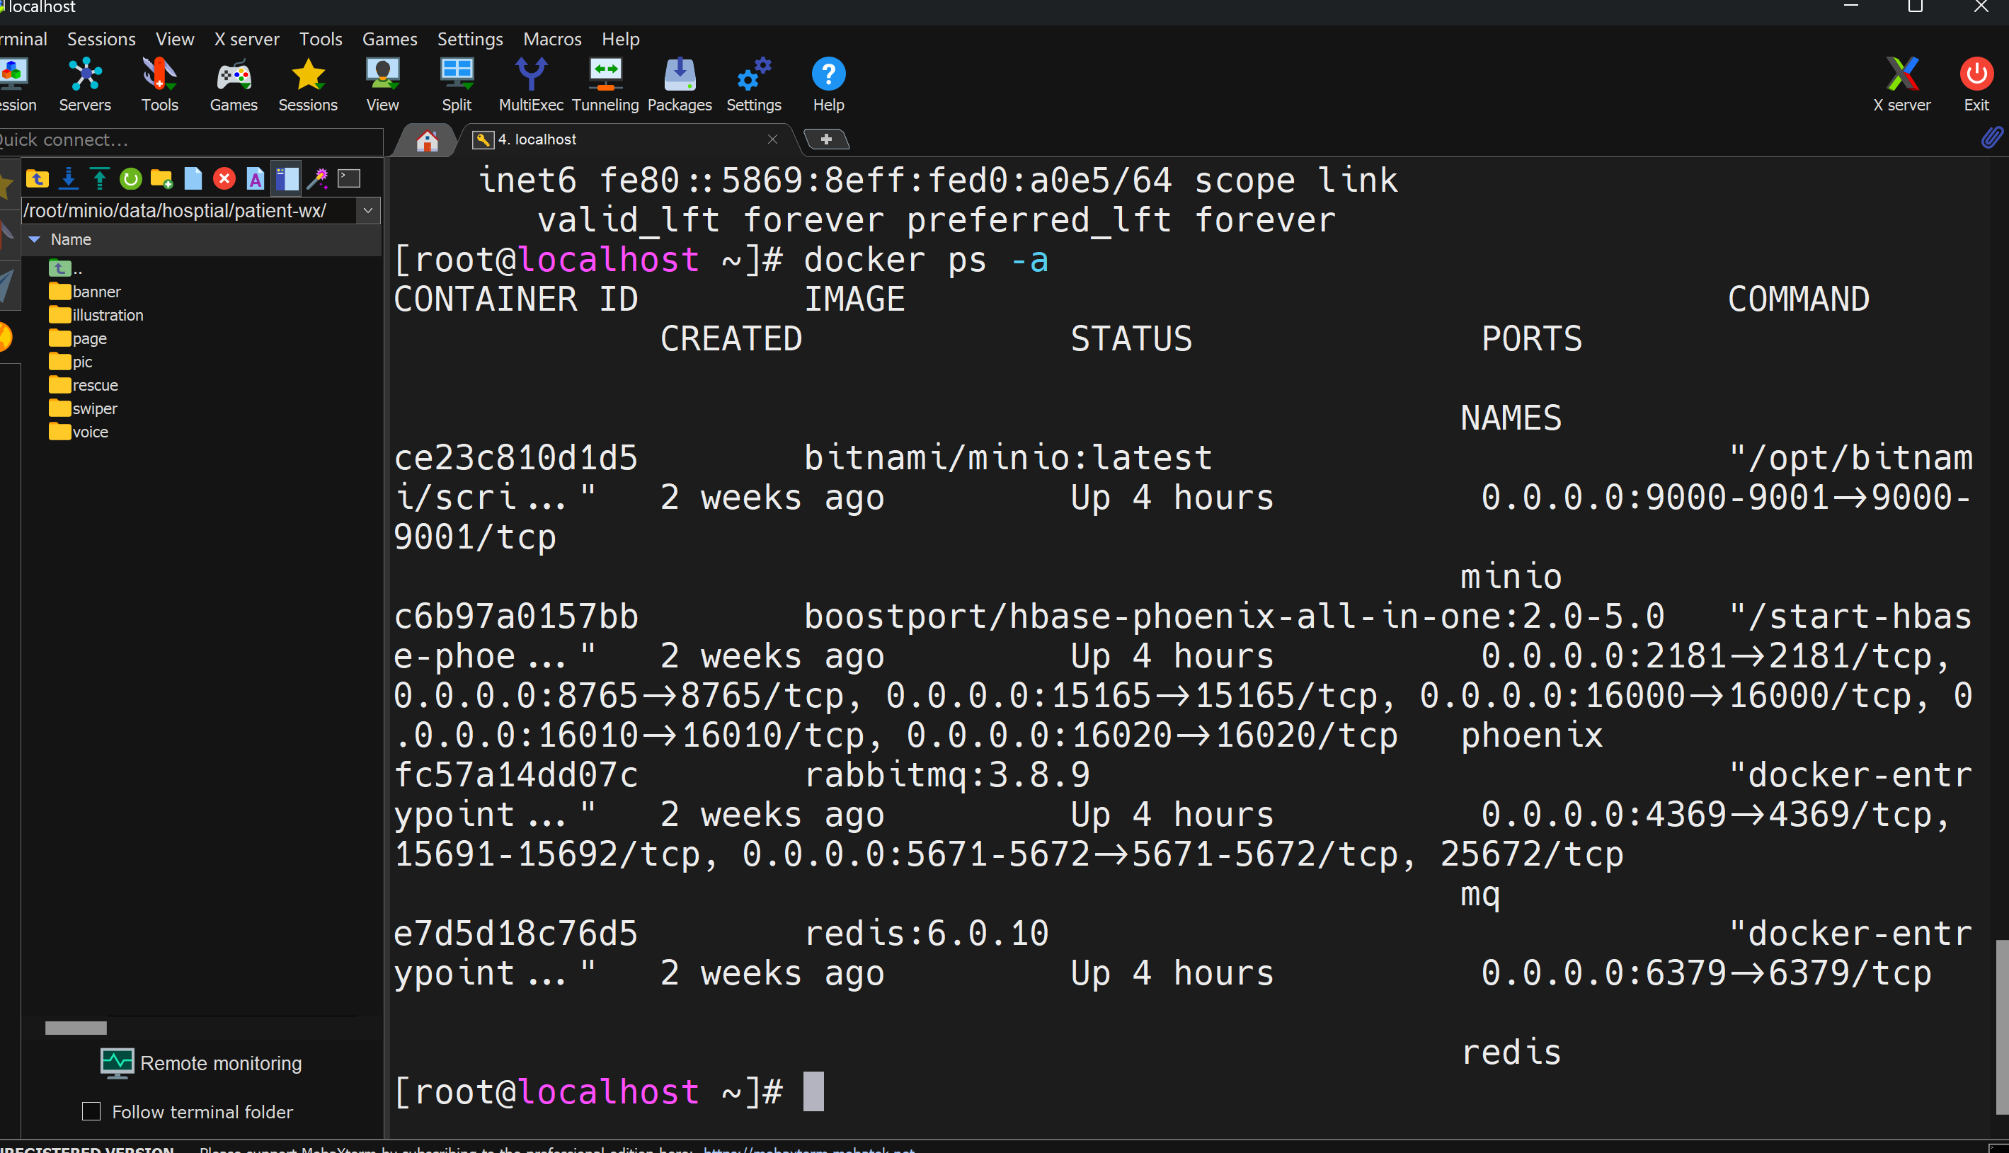Image resolution: width=2009 pixels, height=1153 pixels.
Task: Open the Servers toolbar icon
Action: [x=85, y=84]
